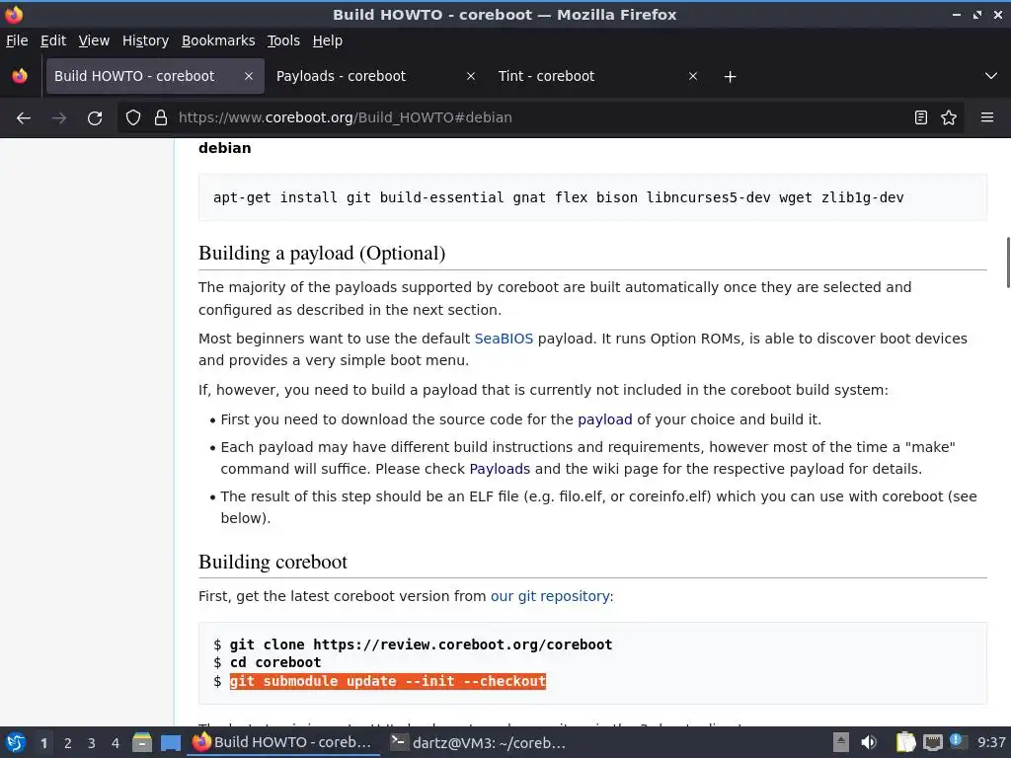Image resolution: width=1011 pixels, height=758 pixels.
Task: Click the apt-get install command text
Action: coord(559,197)
